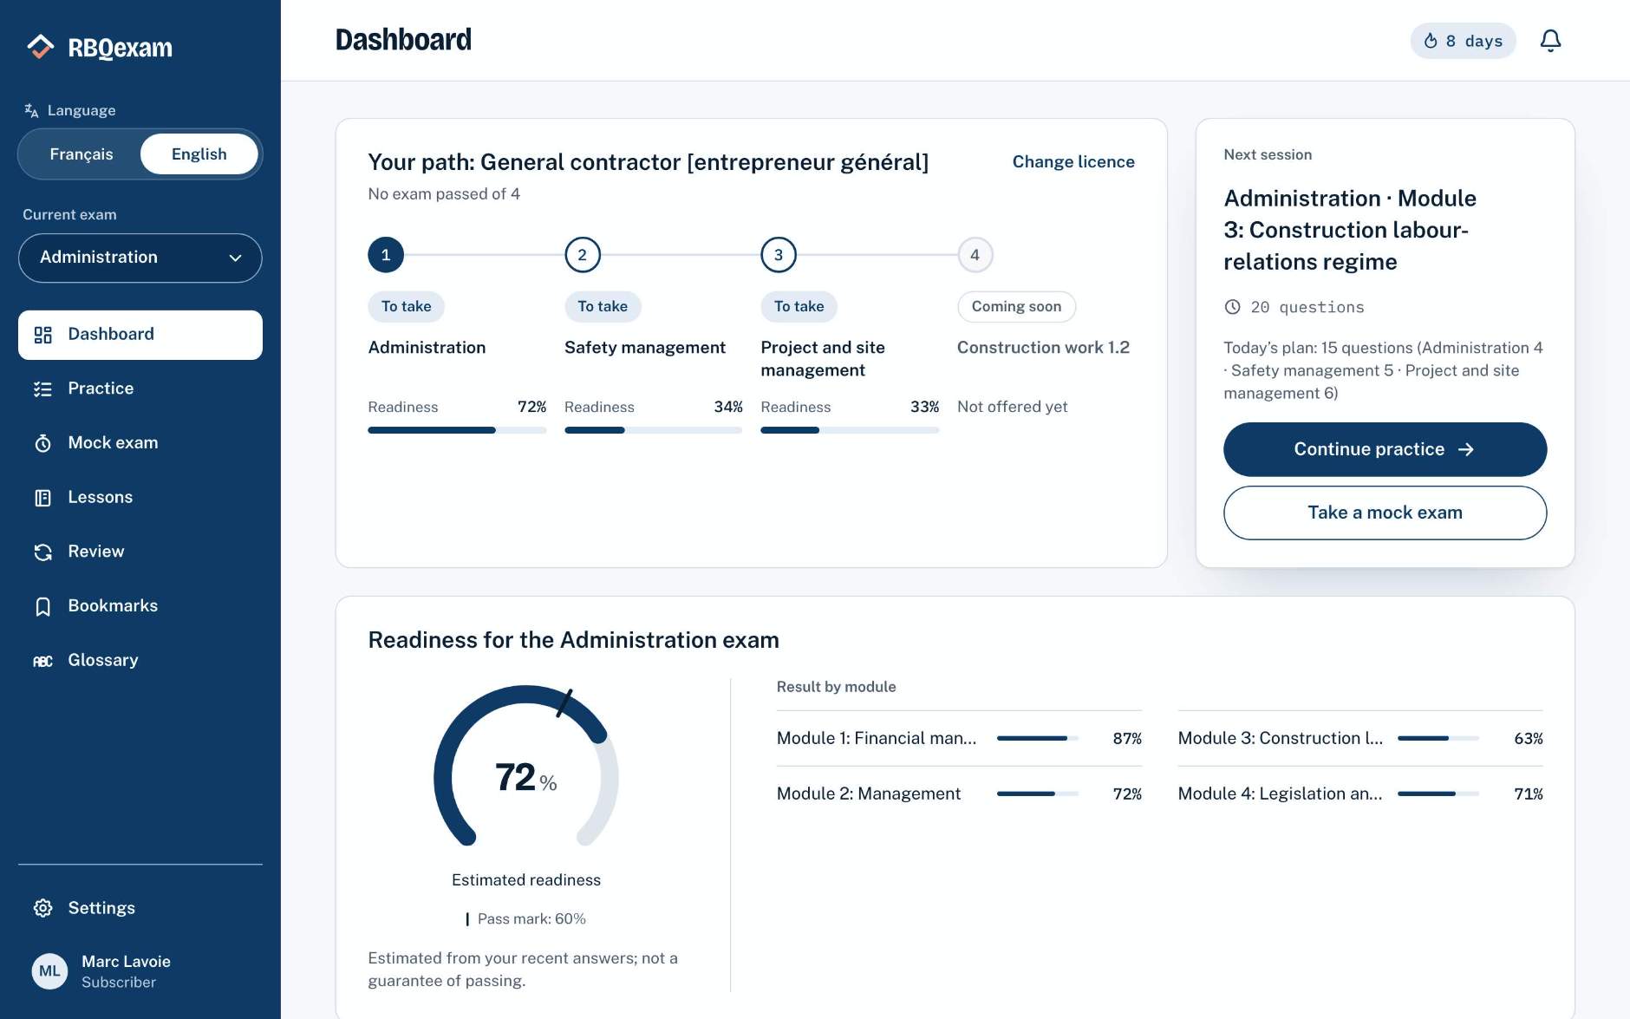The image size is (1630, 1019).
Task: Click the chevron arrow in exam selector
Action: [235, 258]
